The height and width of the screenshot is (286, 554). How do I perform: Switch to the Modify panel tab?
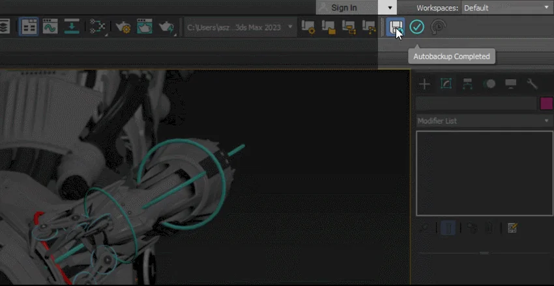point(446,84)
